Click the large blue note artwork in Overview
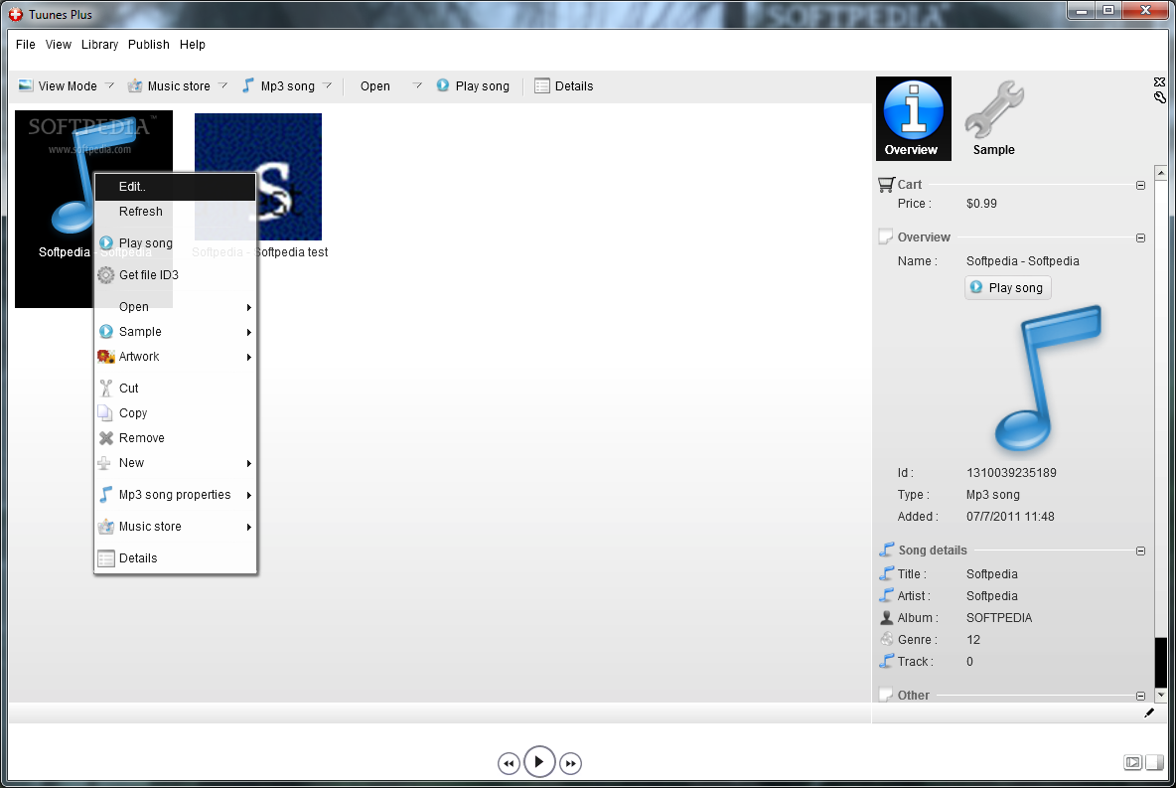Screen dimensions: 1176x788 (x=1047, y=379)
